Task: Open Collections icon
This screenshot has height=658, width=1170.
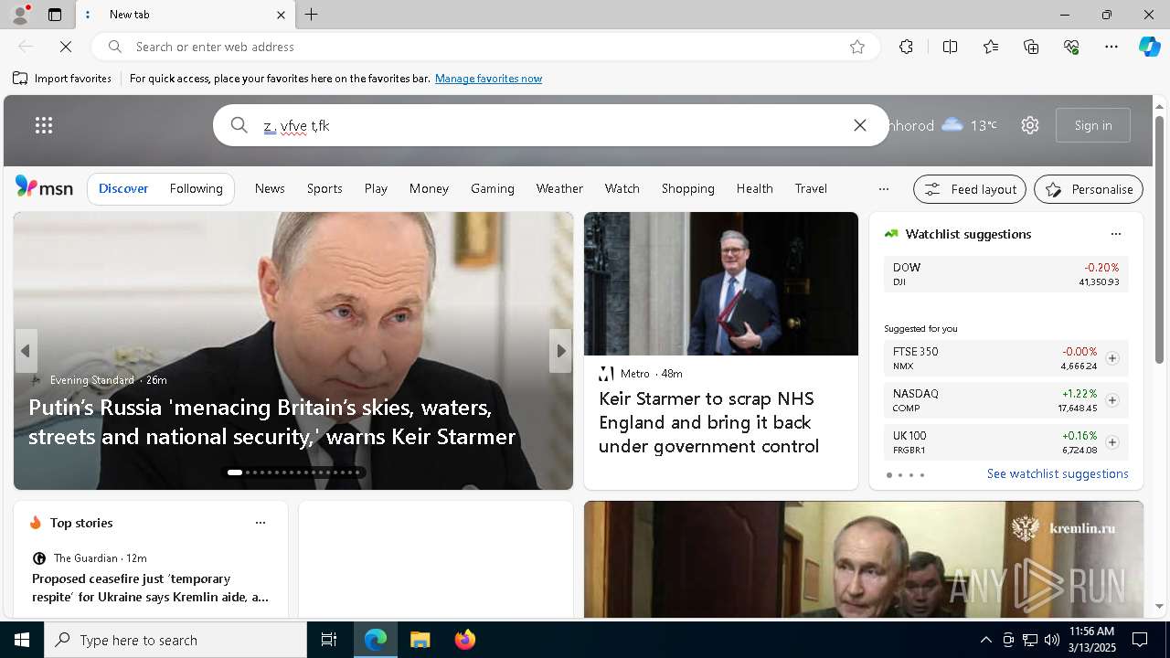Action: [x=1031, y=47]
